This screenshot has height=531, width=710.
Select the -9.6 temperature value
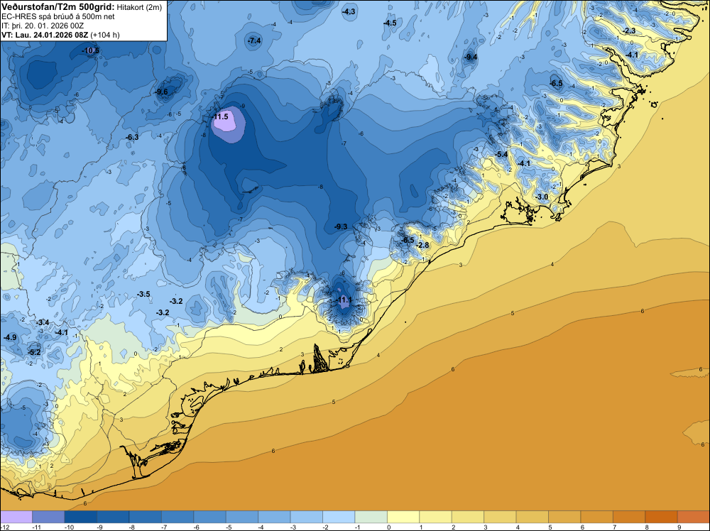[x=161, y=92]
